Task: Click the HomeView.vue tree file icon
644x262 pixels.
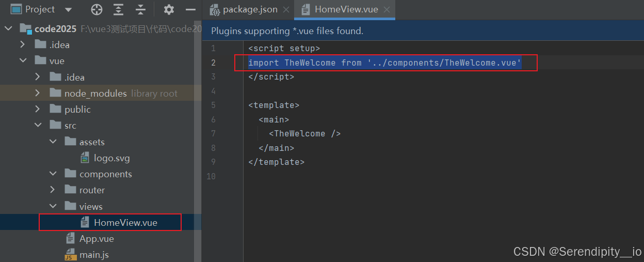Action: pyautogui.click(x=85, y=222)
